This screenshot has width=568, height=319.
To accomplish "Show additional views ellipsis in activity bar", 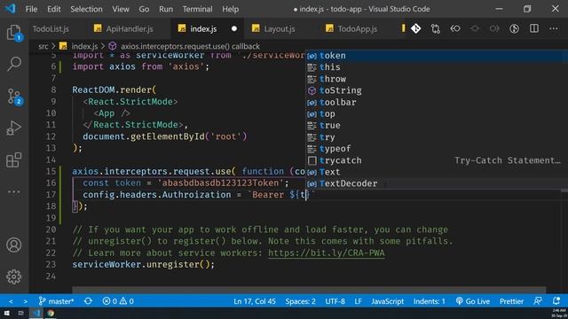I will tap(14, 191).
